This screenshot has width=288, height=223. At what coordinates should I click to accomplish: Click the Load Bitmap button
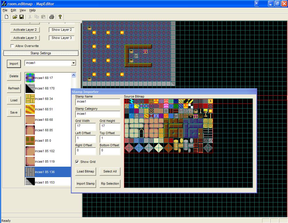tap(85, 171)
